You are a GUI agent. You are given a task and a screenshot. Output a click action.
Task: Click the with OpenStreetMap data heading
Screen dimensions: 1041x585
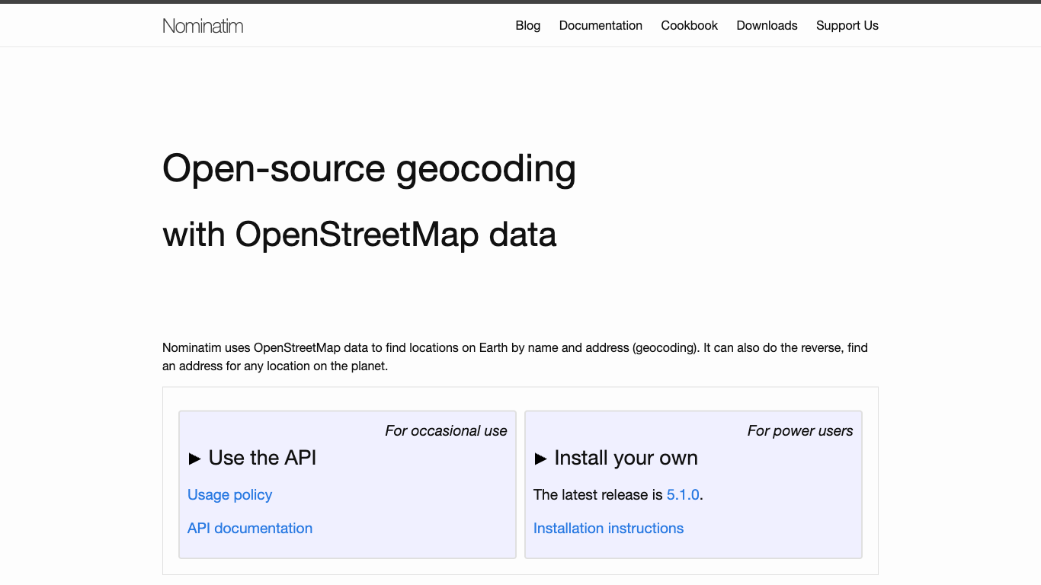(360, 234)
